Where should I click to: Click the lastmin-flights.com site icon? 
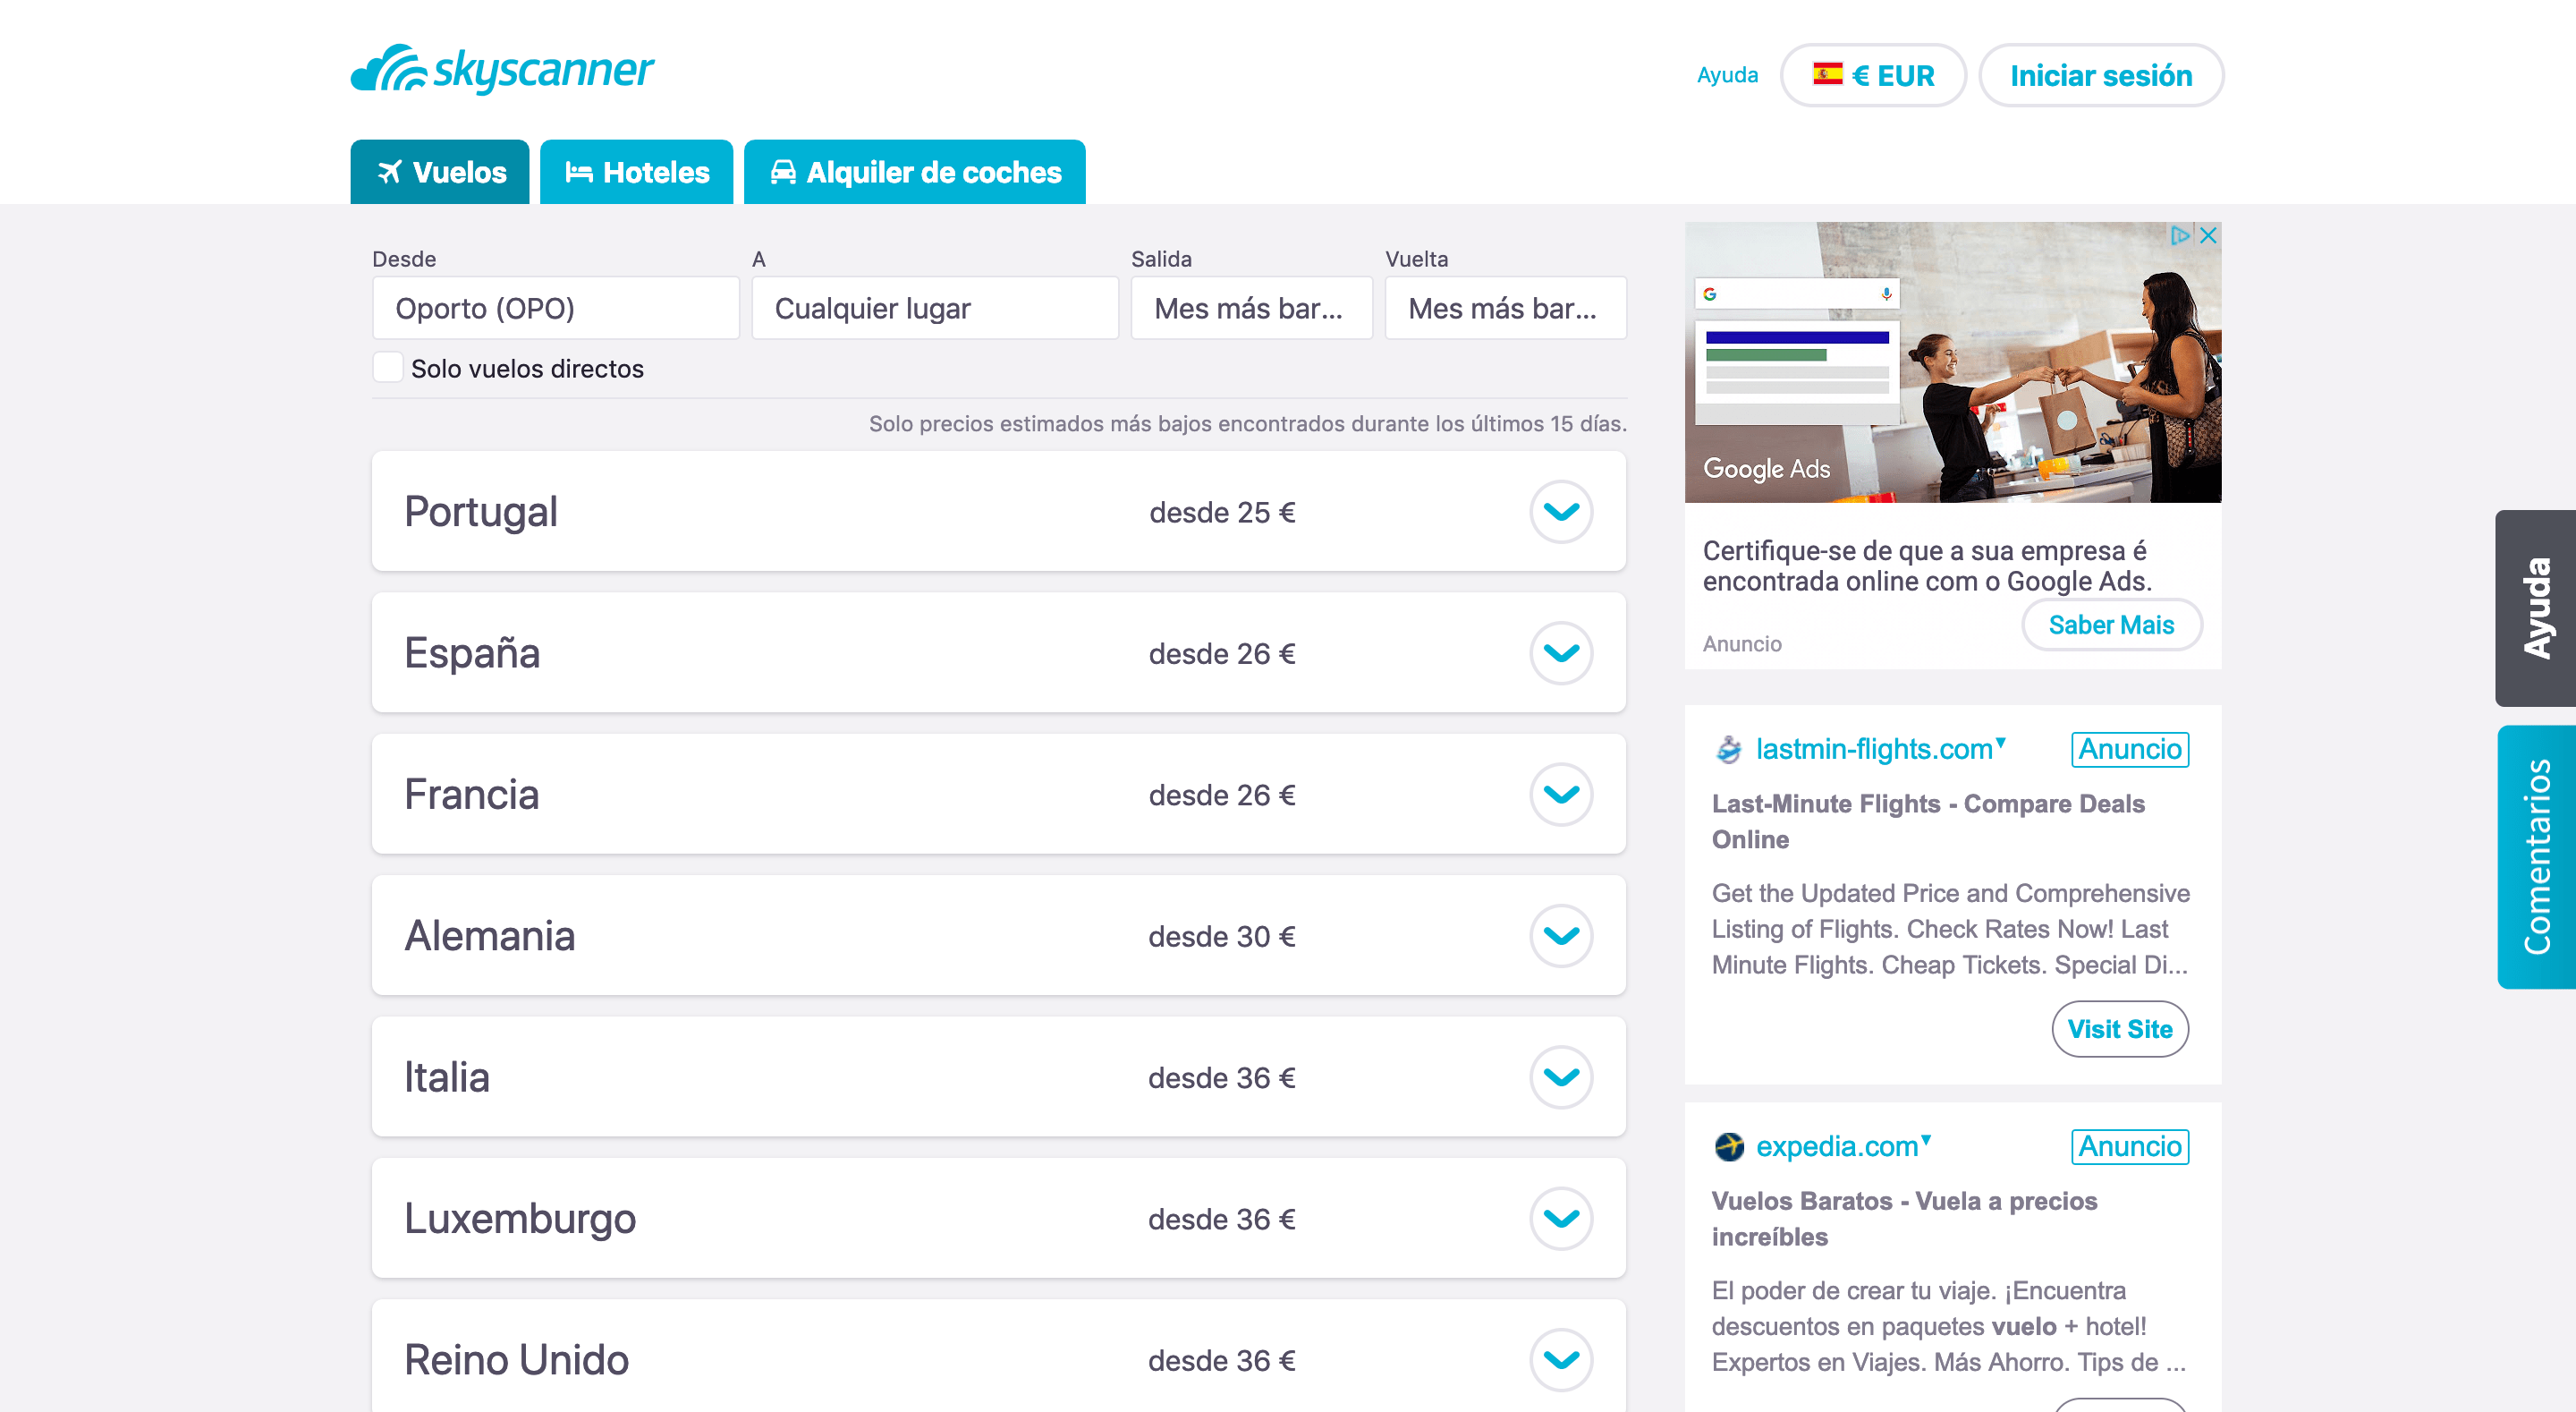click(1728, 749)
